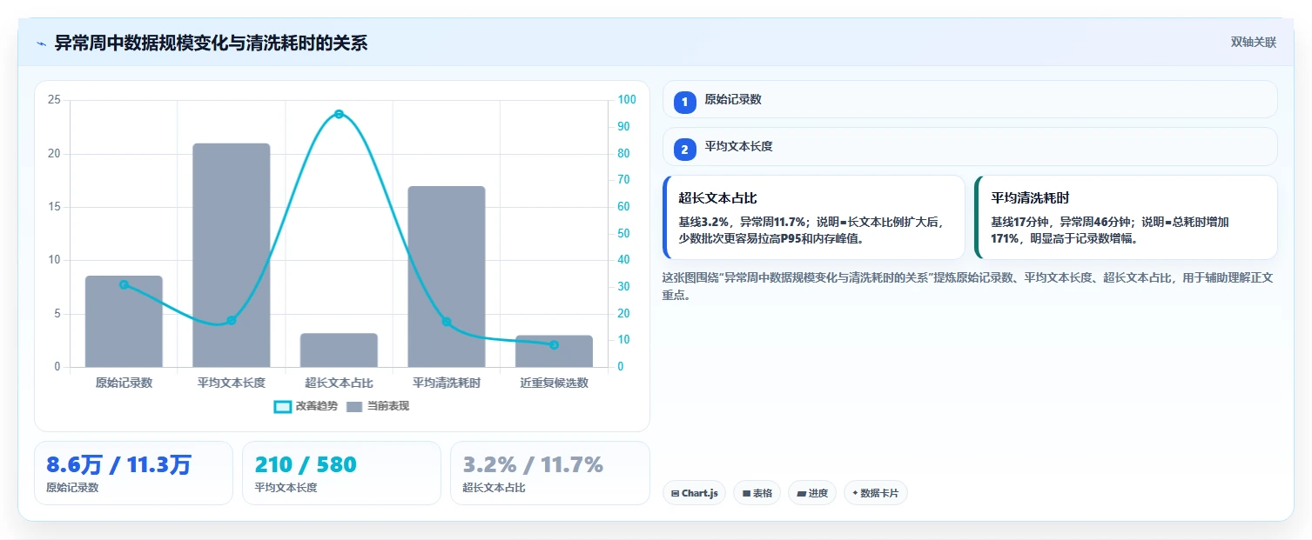Toggle the 改善趋势 legend item
Viewport: 1312px width, 540px height.
coord(305,406)
